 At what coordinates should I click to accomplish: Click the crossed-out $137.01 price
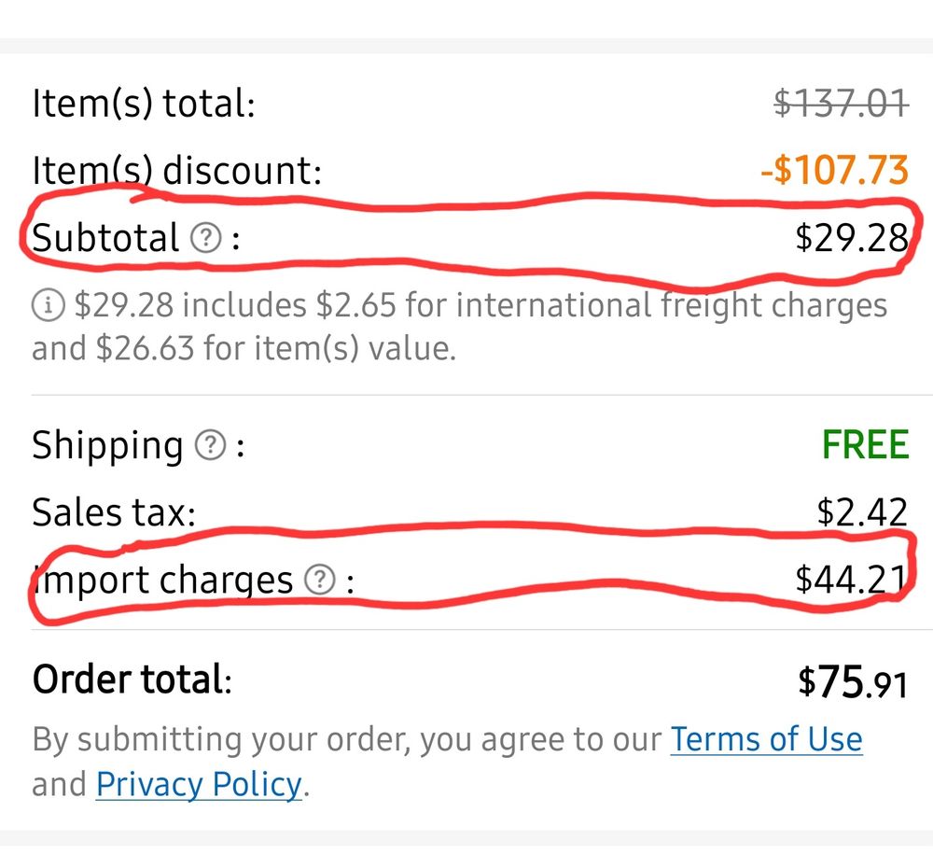click(841, 103)
